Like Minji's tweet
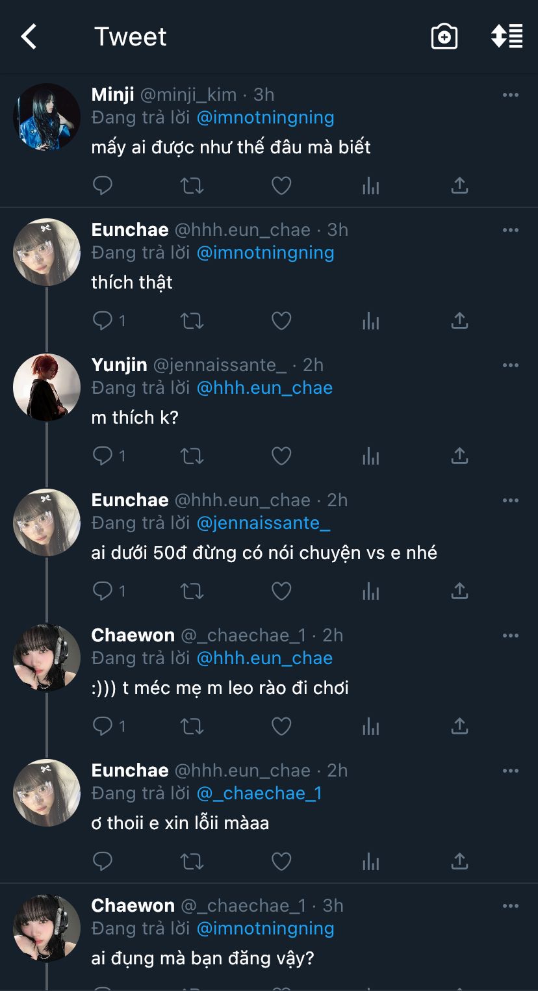Image resolution: width=538 pixels, height=991 pixels. 281,186
